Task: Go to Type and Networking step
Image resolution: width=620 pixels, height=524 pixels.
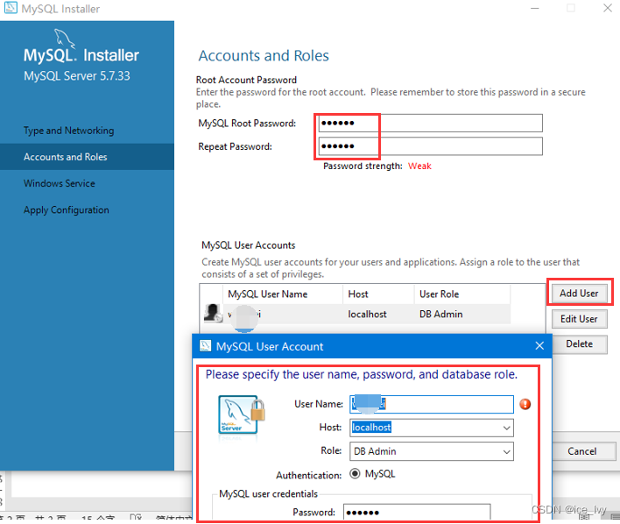Action: 69,131
